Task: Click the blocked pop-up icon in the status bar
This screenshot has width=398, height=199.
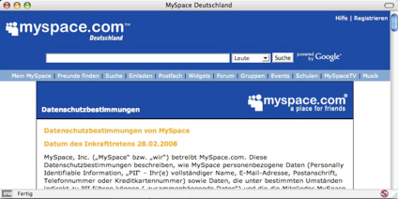Action: click(x=384, y=193)
